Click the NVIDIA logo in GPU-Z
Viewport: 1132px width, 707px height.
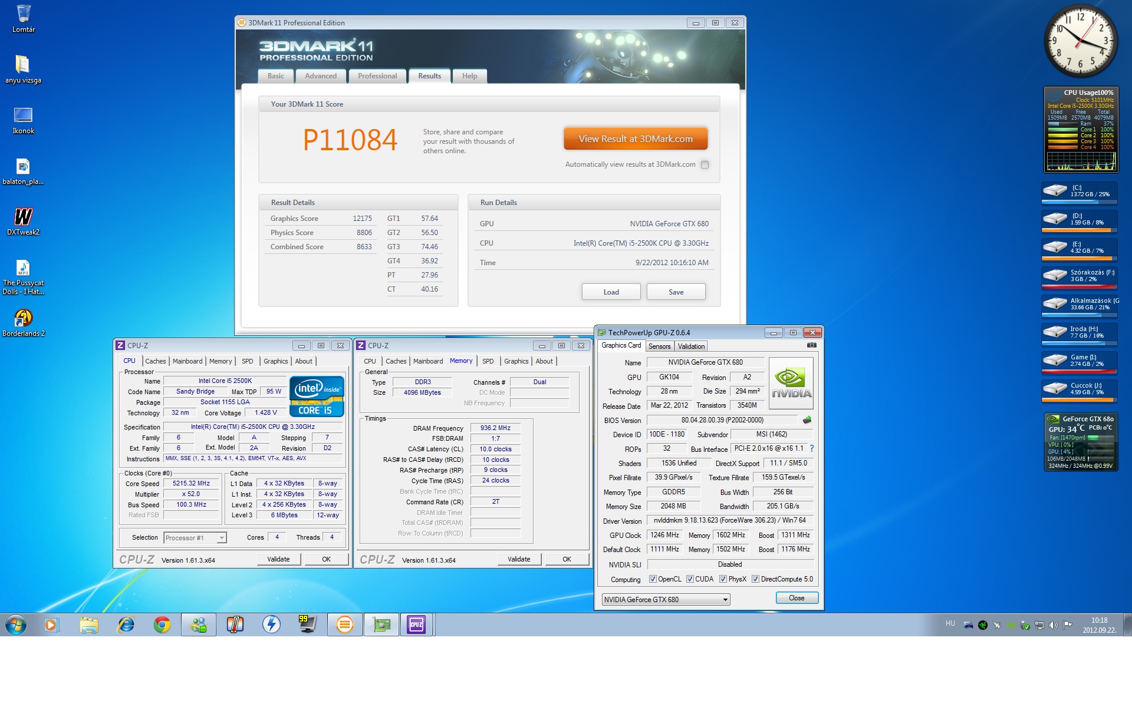tap(791, 383)
